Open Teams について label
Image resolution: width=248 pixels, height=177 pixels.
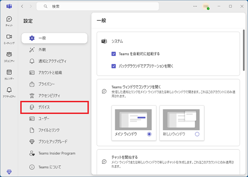[x=50, y=167]
